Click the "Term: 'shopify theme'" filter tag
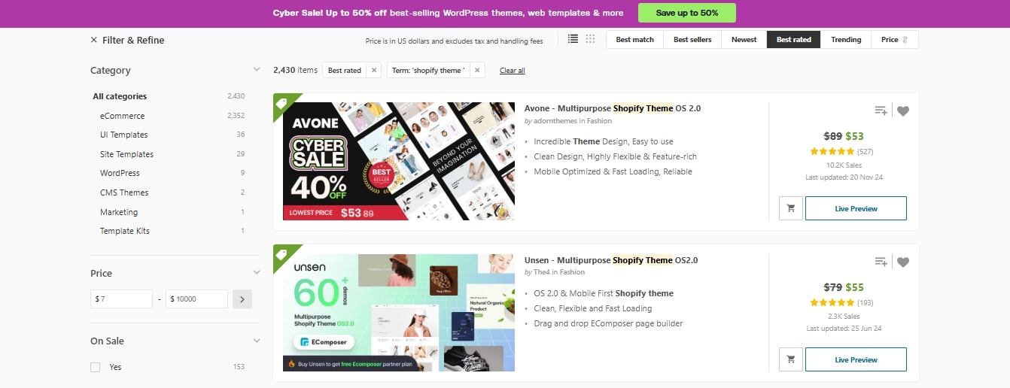Image resolution: width=1010 pixels, height=388 pixels. (x=428, y=70)
